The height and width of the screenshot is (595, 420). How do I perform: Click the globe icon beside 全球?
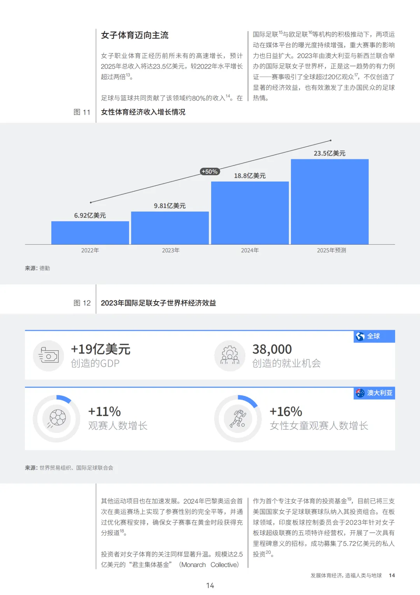tap(360, 336)
